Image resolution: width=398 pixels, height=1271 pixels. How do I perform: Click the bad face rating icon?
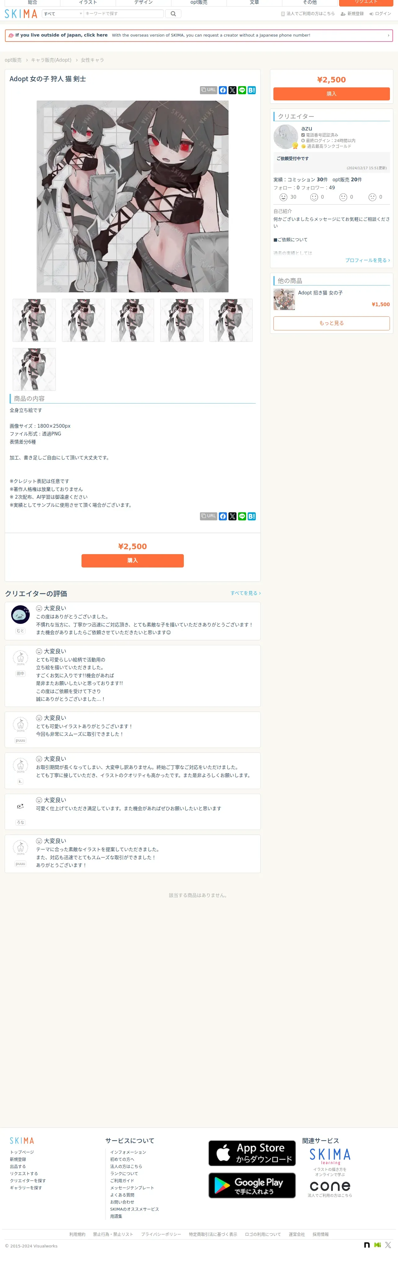(x=372, y=197)
